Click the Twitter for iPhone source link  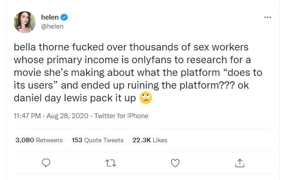(121, 116)
